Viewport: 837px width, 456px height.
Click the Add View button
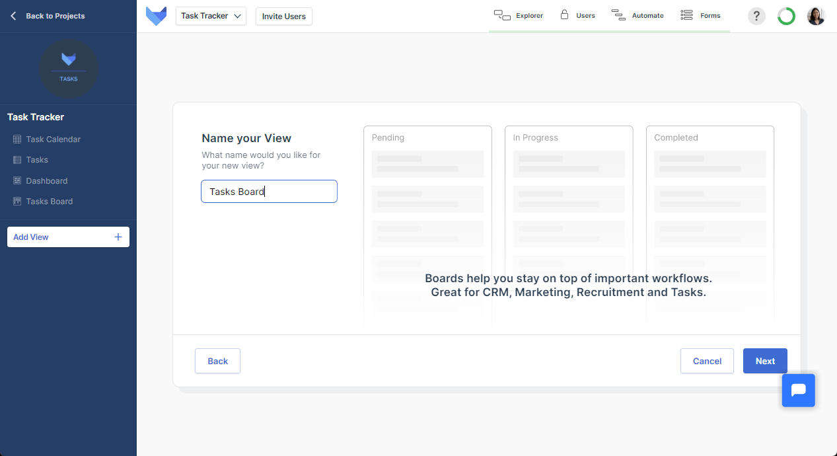[68, 237]
